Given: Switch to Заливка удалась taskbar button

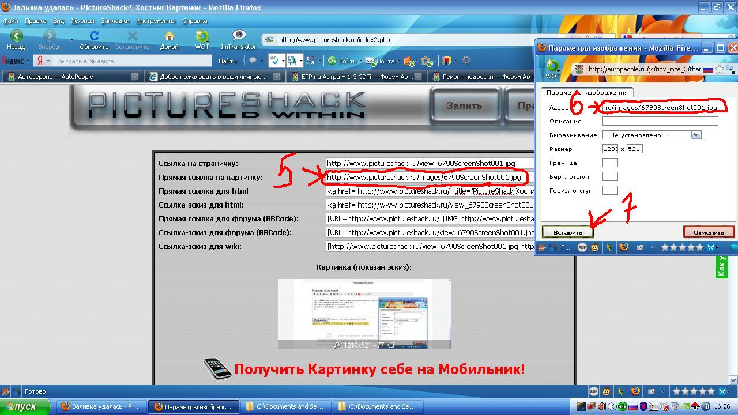Looking at the screenshot, I should [100, 406].
